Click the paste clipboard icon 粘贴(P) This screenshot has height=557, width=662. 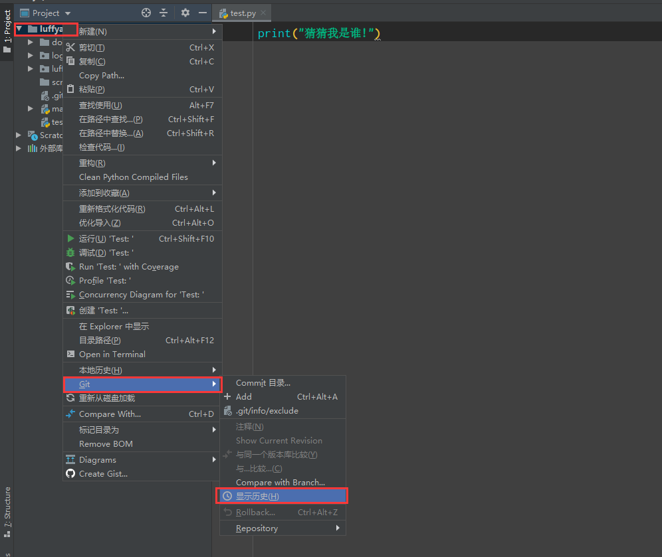coord(70,89)
